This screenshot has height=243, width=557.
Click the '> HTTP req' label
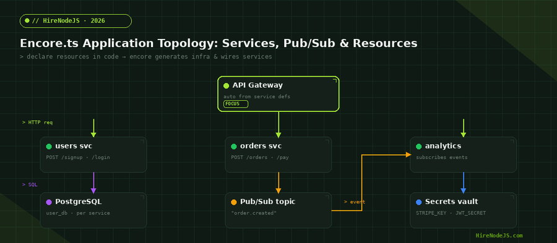[37, 122]
